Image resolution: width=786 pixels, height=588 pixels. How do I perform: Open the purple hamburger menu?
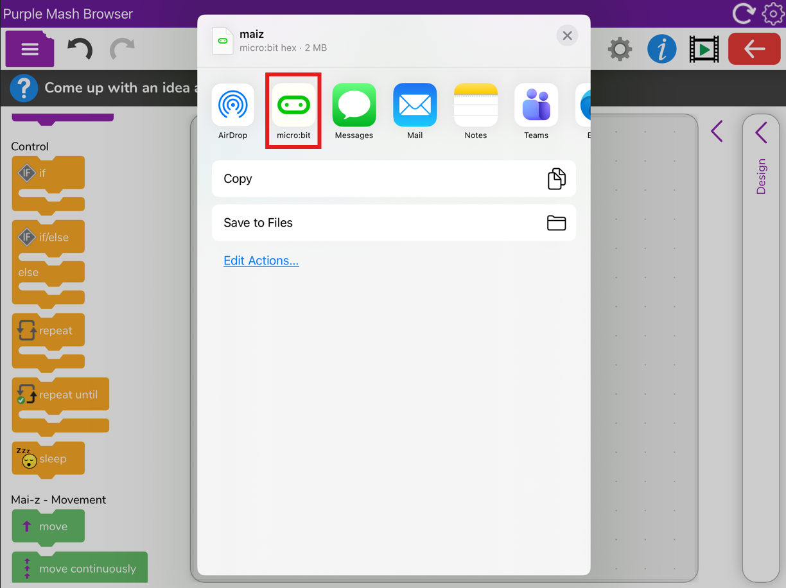(x=30, y=49)
